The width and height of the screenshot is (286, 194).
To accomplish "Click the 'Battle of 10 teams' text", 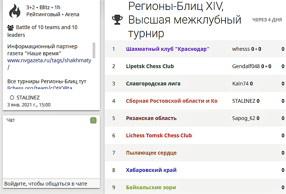I will (42, 31).
